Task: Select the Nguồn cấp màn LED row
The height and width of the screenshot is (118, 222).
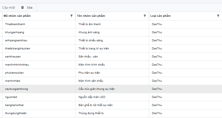Action: pos(92,97)
